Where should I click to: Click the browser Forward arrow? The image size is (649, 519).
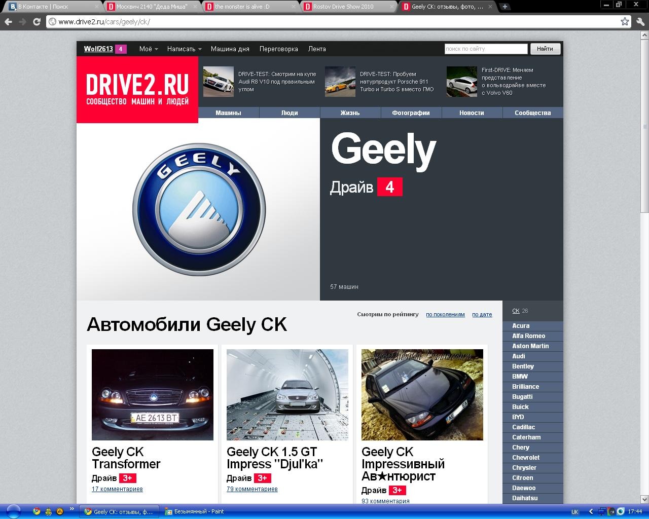point(22,22)
